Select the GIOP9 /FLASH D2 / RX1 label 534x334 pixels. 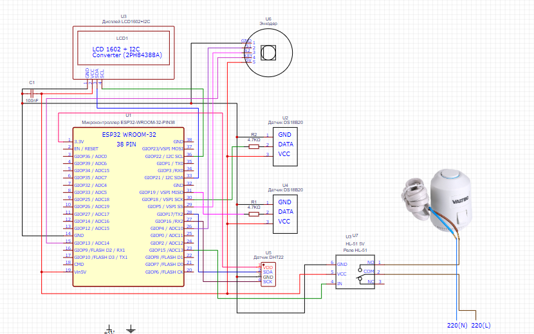100,250
